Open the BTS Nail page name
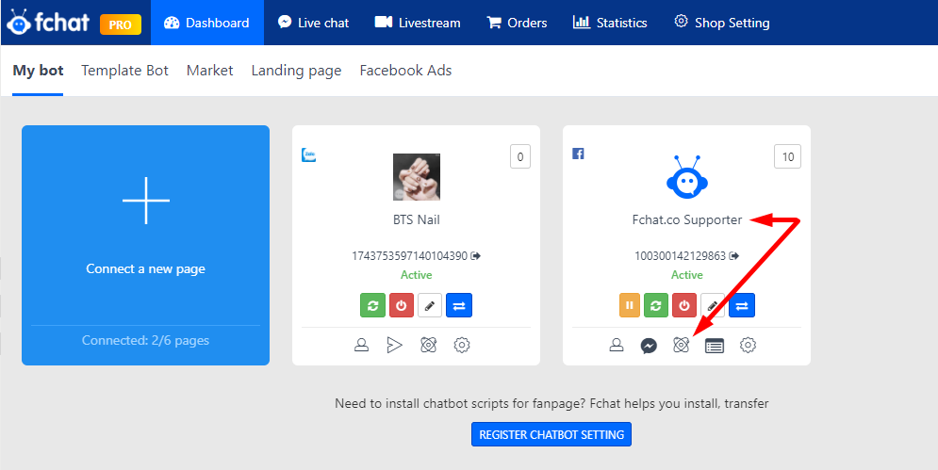Screen dimensions: 938x470 coord(417,220)
